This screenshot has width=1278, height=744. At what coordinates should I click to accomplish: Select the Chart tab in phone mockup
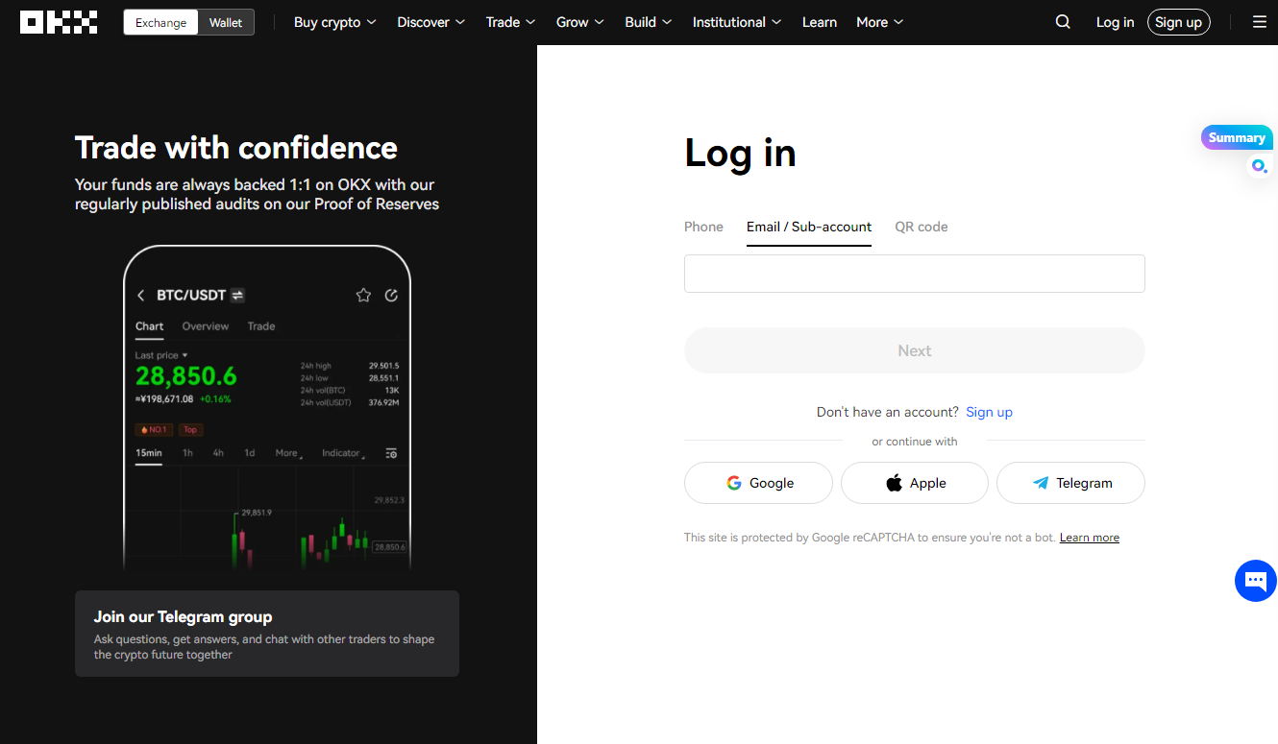click(x=149, y=326)
